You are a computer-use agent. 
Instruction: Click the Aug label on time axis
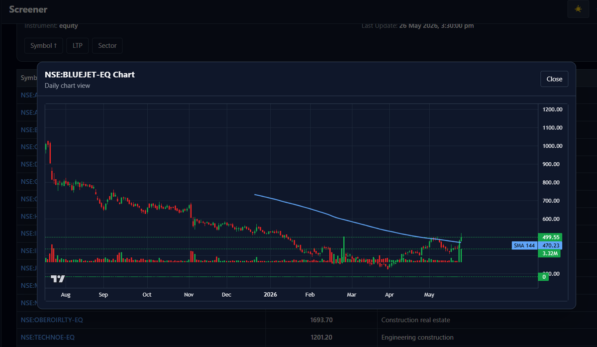tap(66, 295)
